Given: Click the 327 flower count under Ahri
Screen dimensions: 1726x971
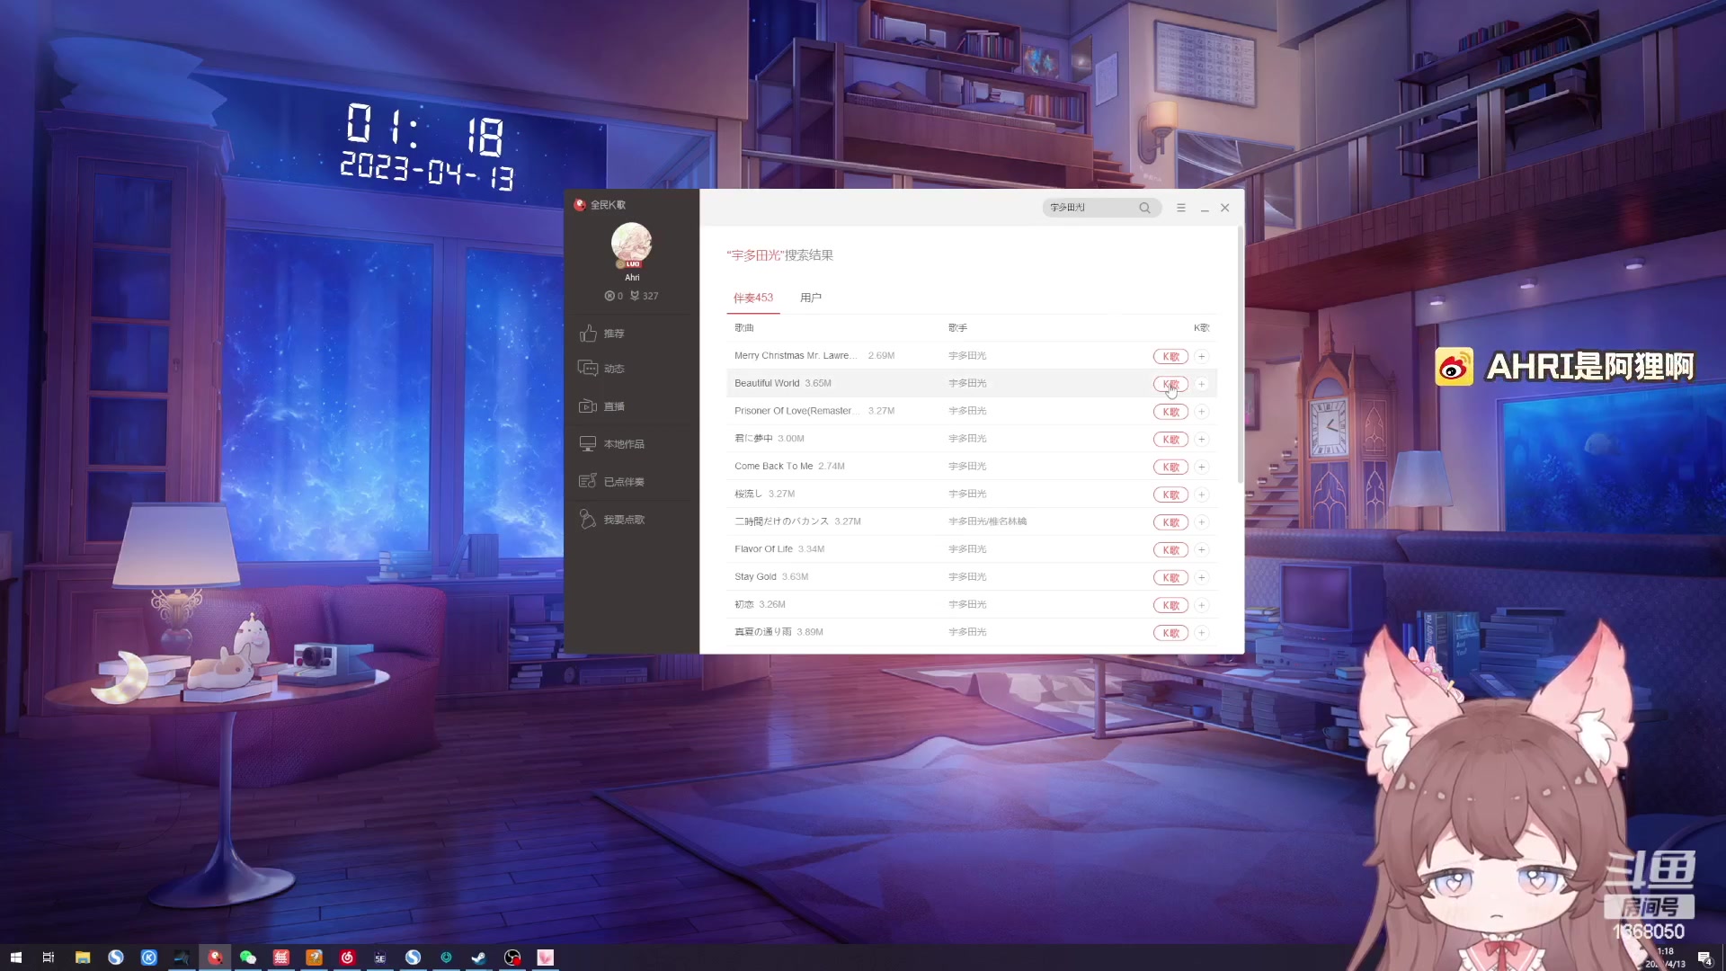Looking at the screenshot, I should (x=645, y=296).
